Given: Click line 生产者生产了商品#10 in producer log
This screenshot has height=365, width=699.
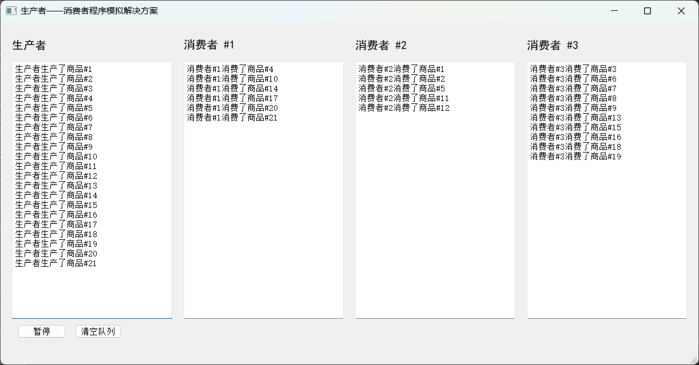Looking at the screenshot, I should pyautogui.click(x=56, y=157).
